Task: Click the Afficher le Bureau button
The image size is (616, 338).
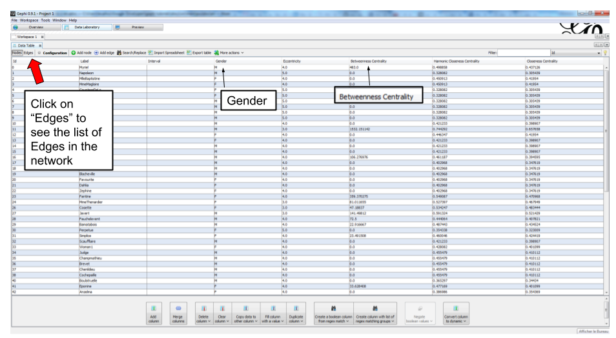Action: (x=593, y=332)
